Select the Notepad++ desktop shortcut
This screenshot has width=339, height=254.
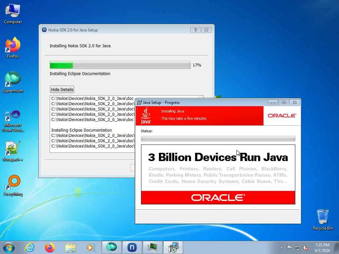[x=13, y=151]
